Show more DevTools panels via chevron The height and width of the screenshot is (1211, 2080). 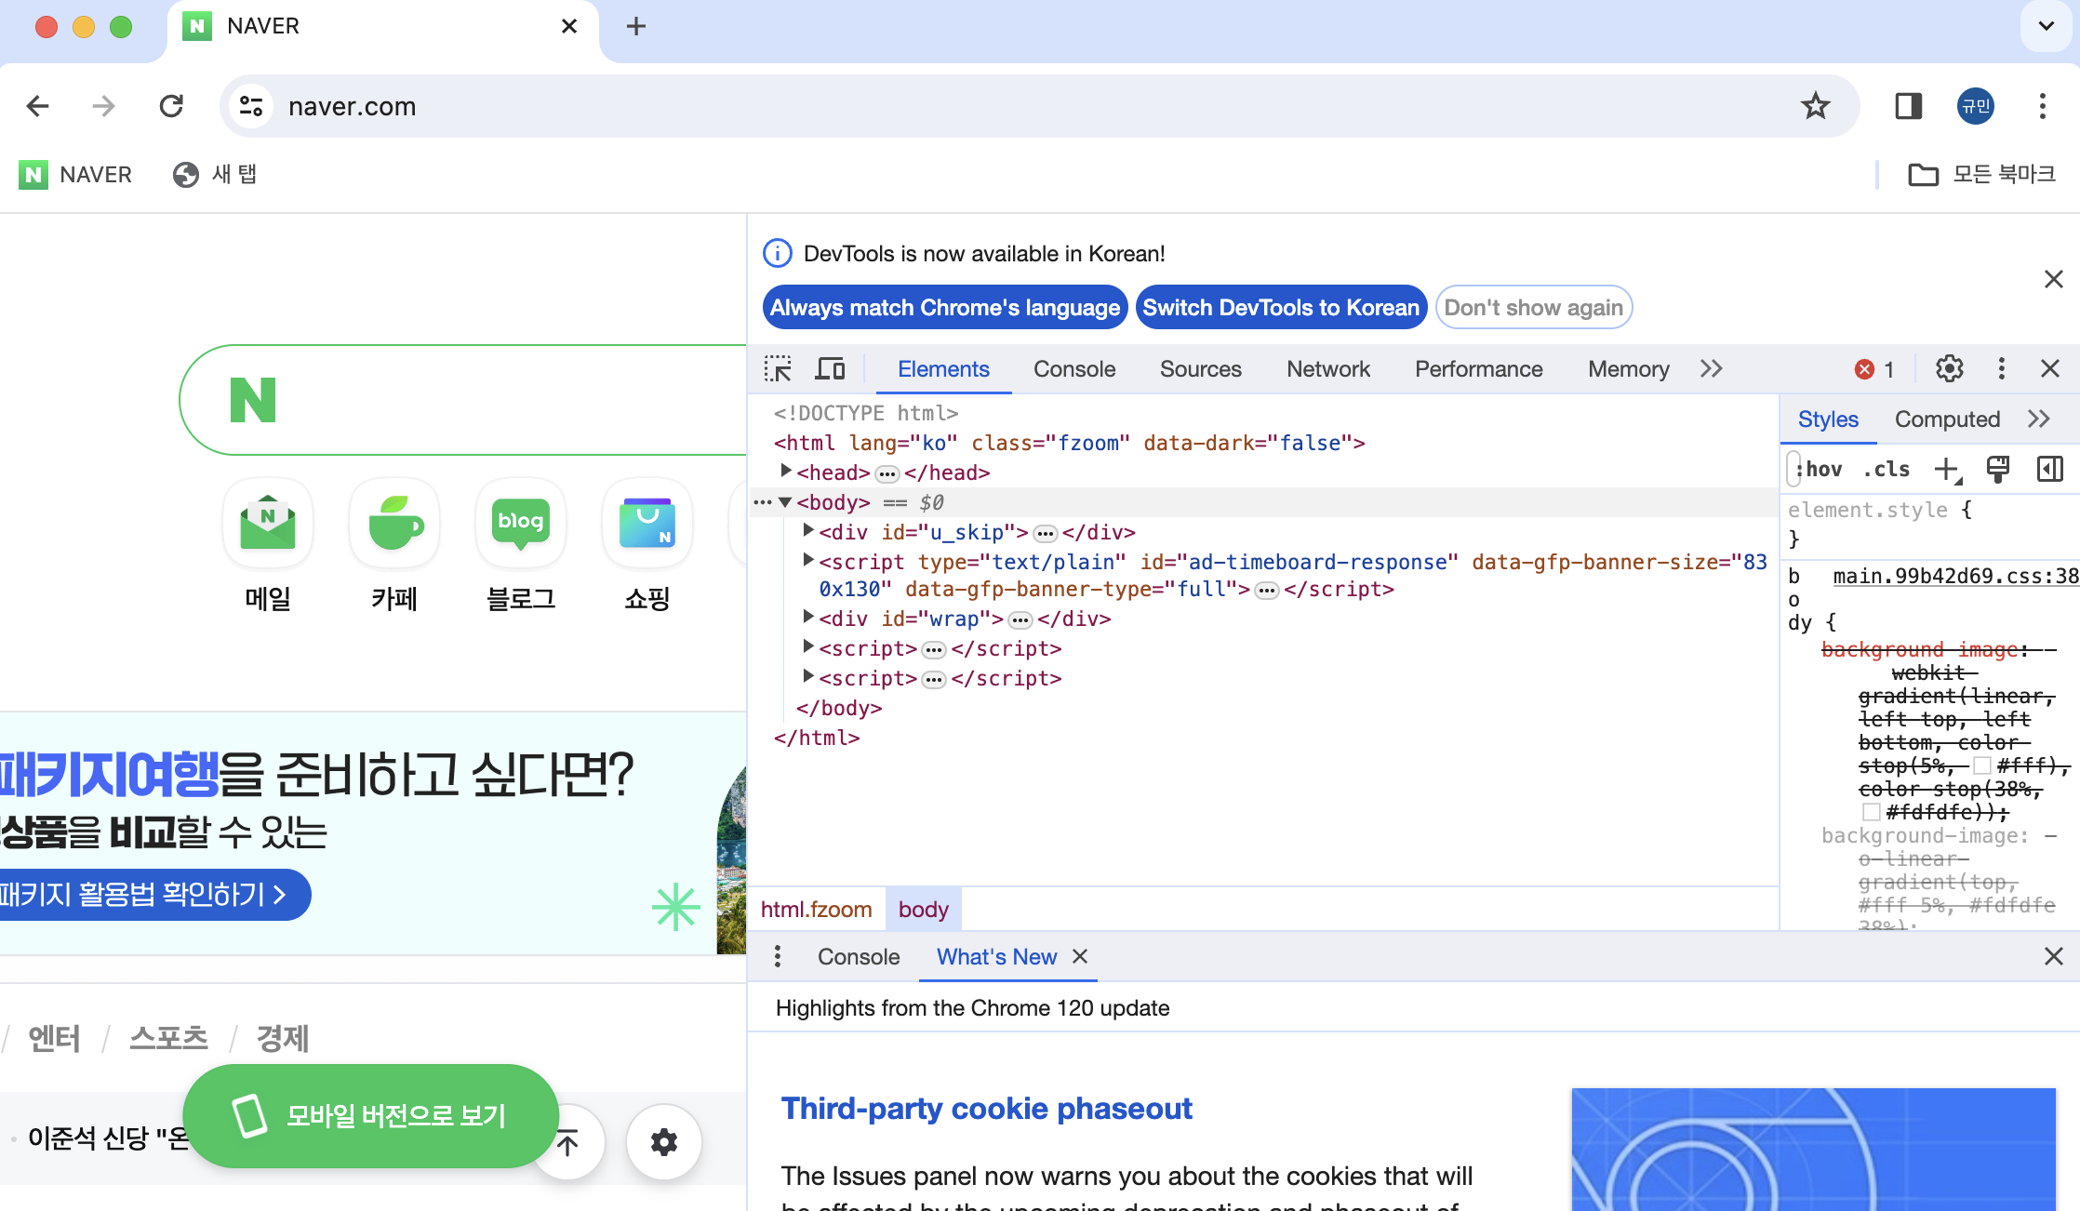[x=1712, y=369]
